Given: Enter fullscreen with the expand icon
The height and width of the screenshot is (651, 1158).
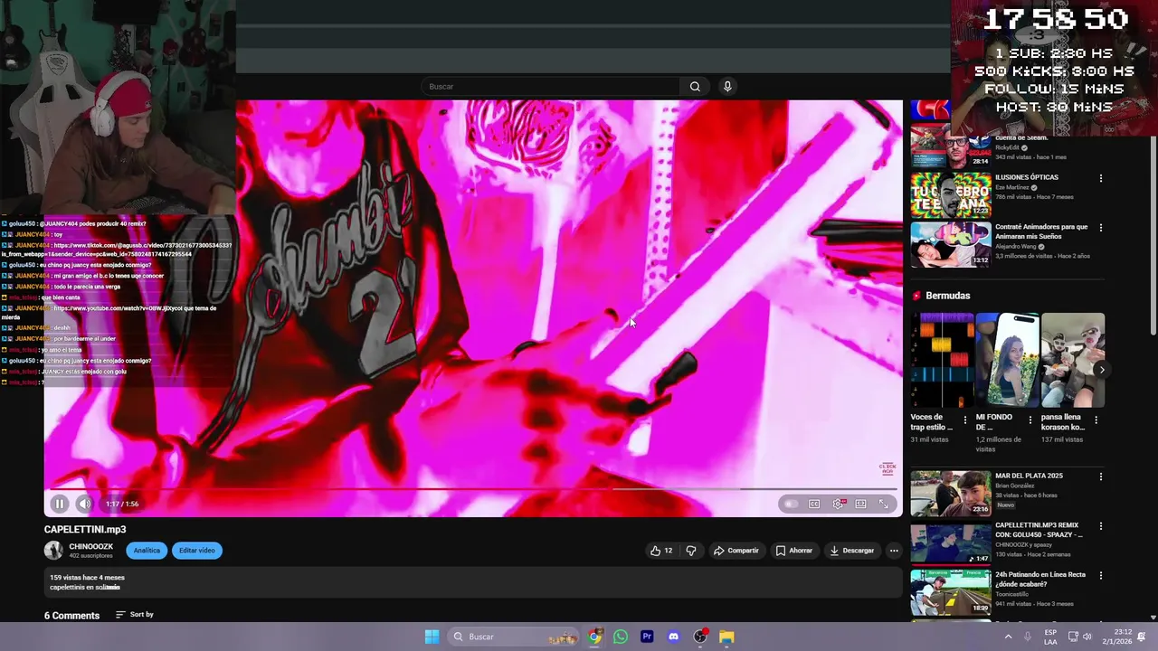Looking at the screenshot, I should coord(884,504).
